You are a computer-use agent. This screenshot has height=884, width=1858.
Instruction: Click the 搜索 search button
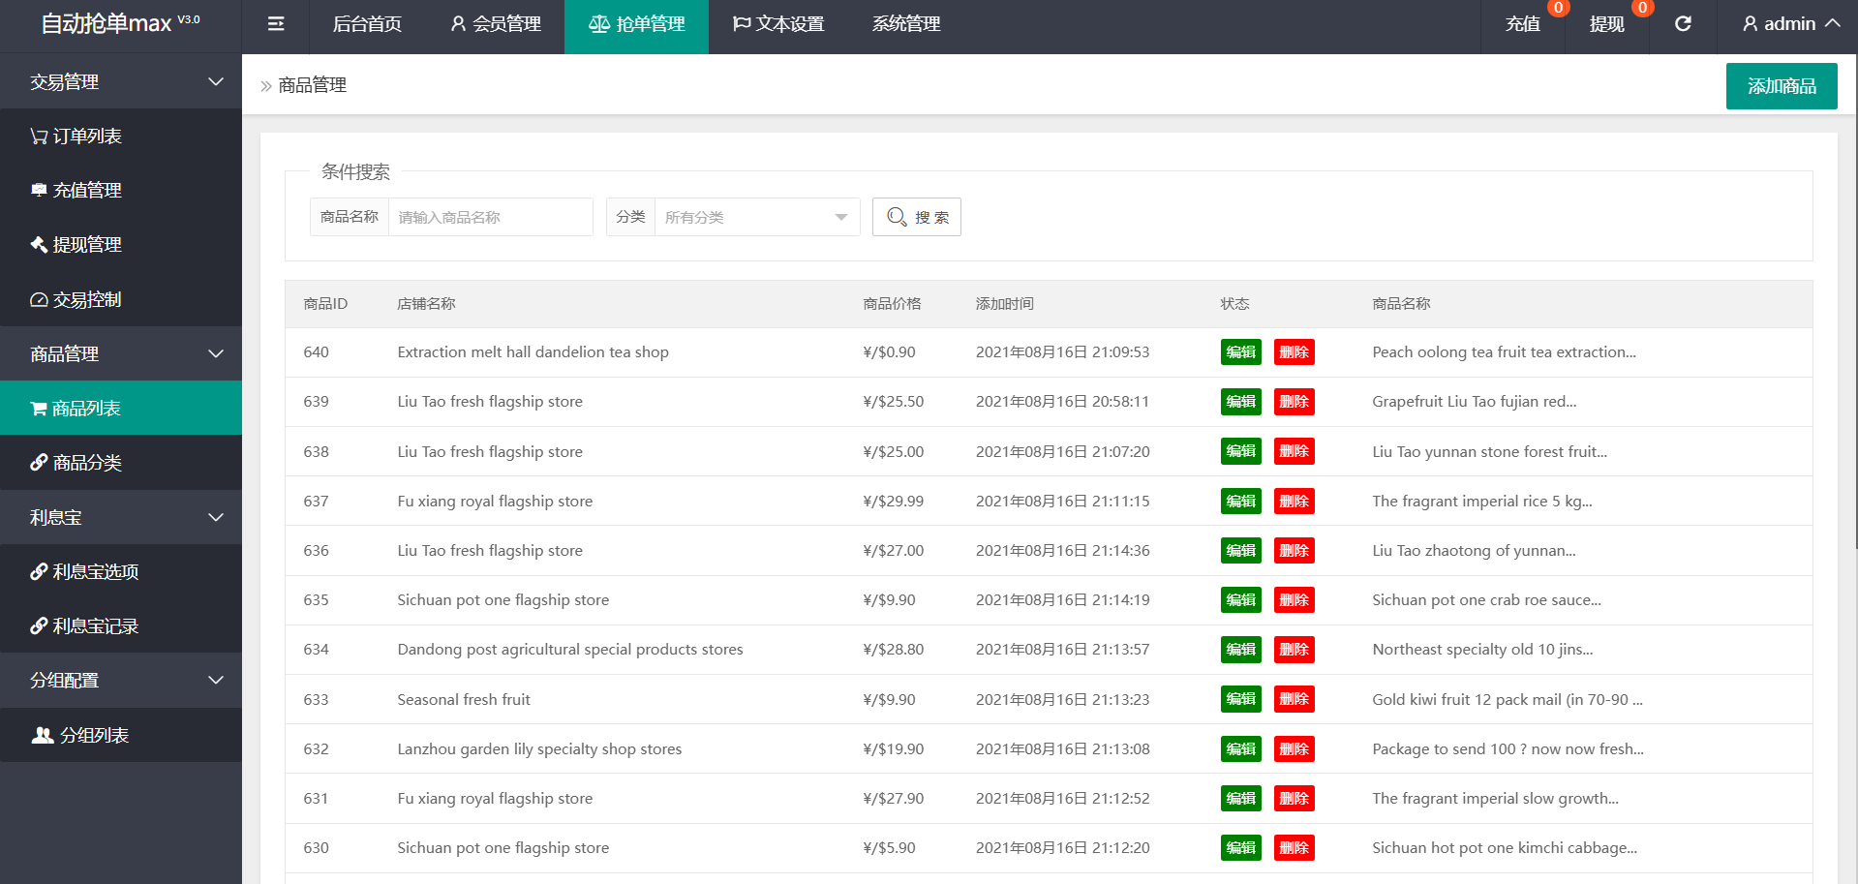click(x=916, y=218)
